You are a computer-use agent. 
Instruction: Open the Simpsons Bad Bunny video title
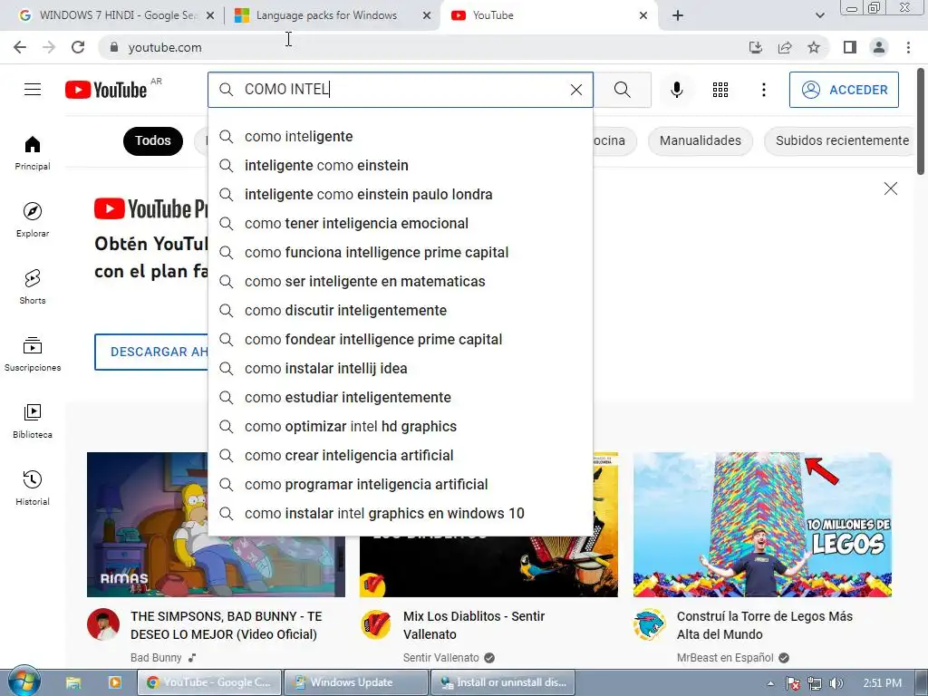point(226,625)
